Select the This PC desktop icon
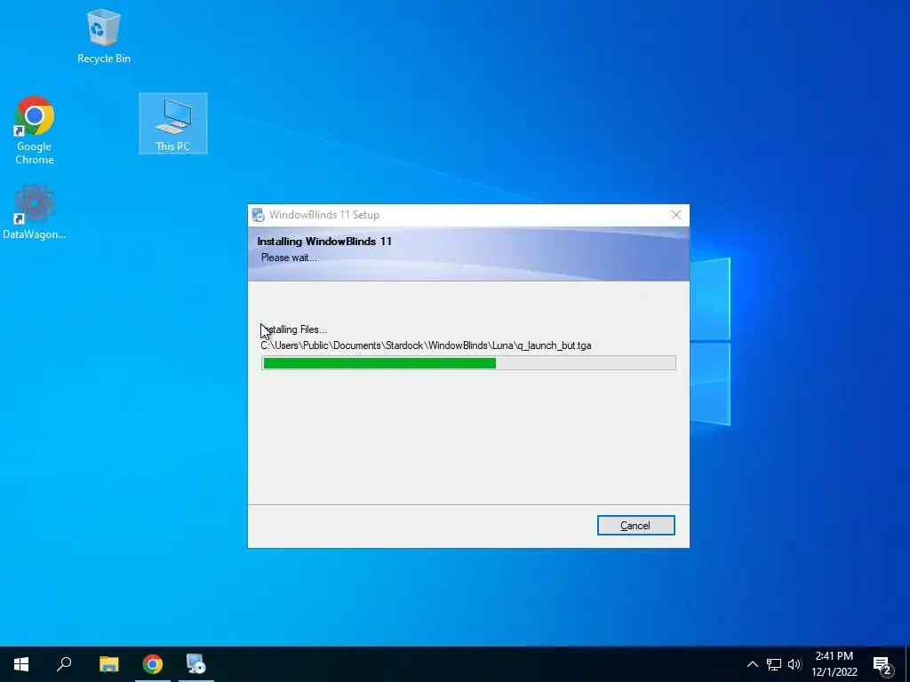Image resolution: width=910 pixels, height=682 pixels. tap(173, 123)
